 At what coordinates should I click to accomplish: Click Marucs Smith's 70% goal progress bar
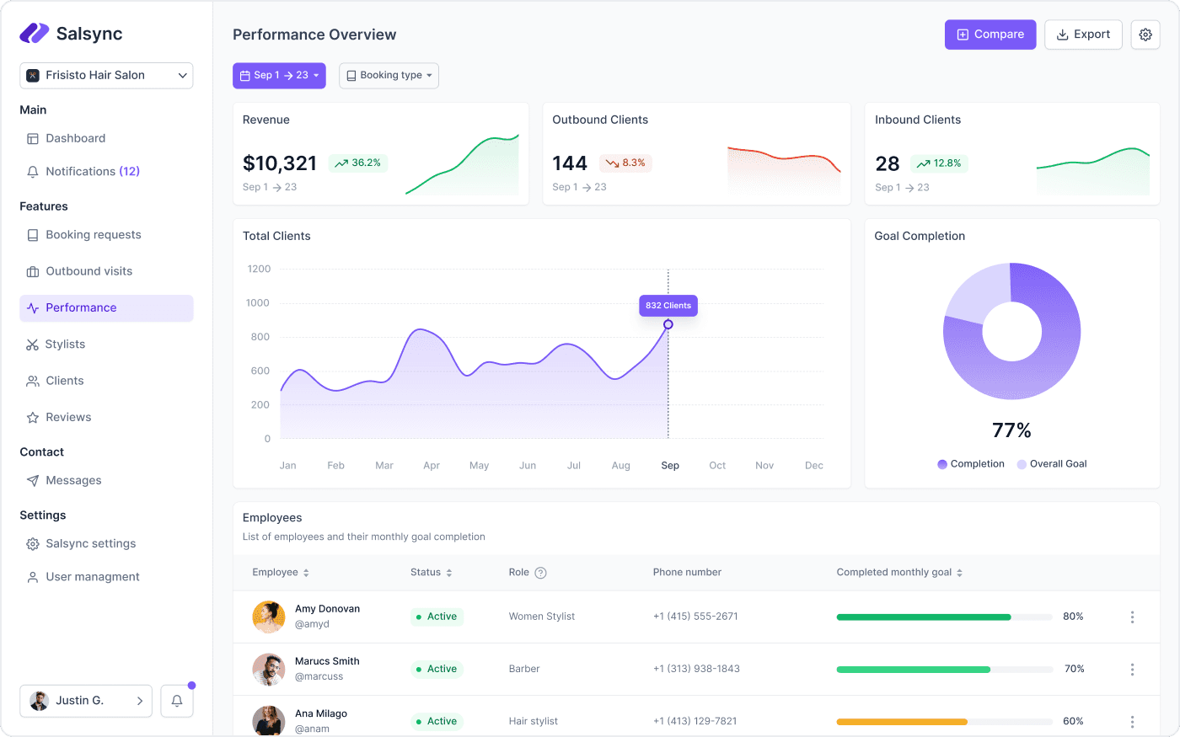[x=945, y=670]
